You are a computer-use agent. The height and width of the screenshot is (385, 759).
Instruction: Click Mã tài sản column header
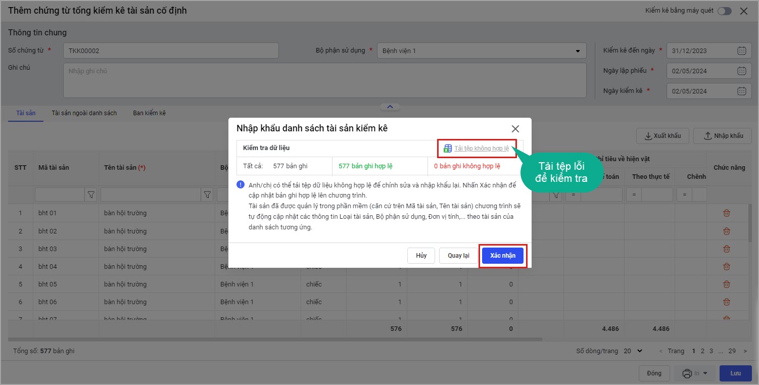pos(54,167)
